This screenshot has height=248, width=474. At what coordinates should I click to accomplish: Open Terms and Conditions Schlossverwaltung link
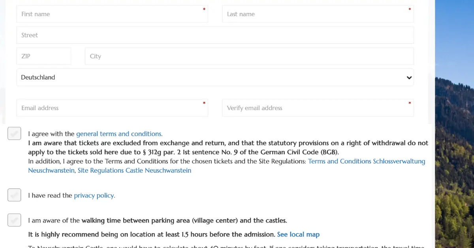pos(227,166)
